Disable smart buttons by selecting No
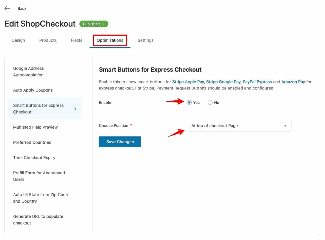Screen dimensions: 325x240 pyautogui.click(x=210, y=102)
